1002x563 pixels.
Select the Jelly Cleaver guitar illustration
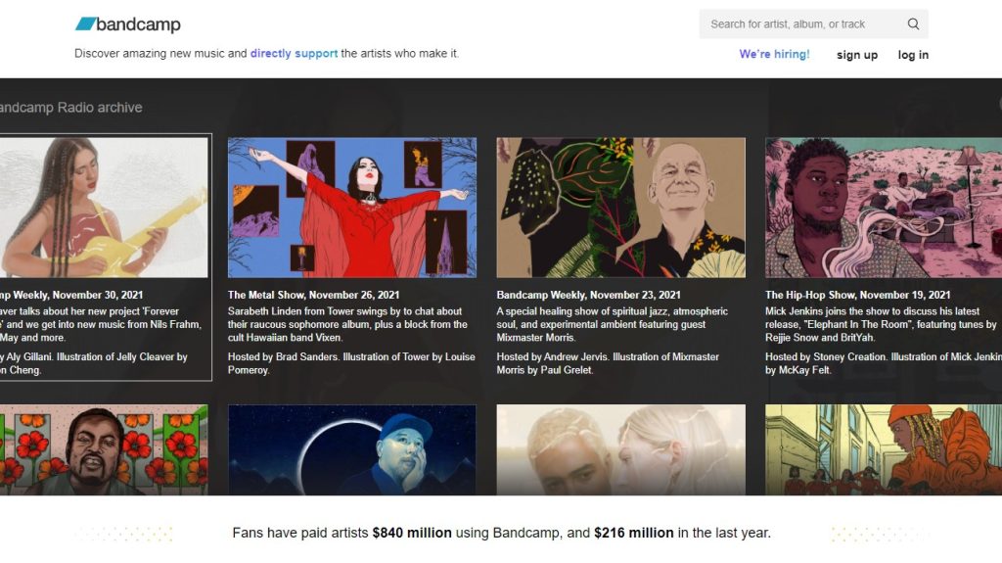pos(104,208)
